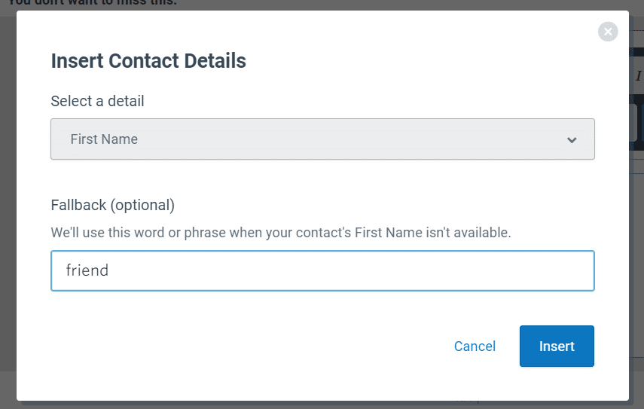Click the blue Insert button
644x409 pixels.
point(557,346)
